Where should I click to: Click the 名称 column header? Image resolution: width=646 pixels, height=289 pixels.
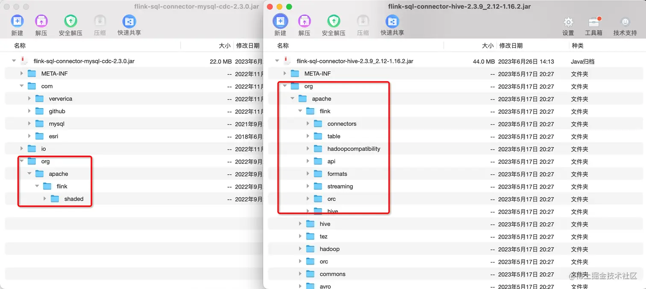click(19, 45)
